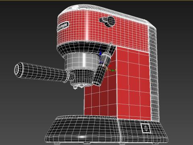The height and width of the screenshot is (145, 193).
Task: Click the red axis arrow of the gizmo
Action: tap(110, 66)
